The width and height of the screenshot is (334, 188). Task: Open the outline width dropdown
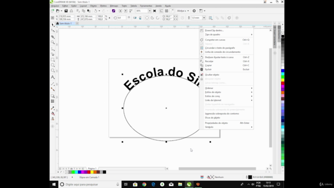[204, 18]
